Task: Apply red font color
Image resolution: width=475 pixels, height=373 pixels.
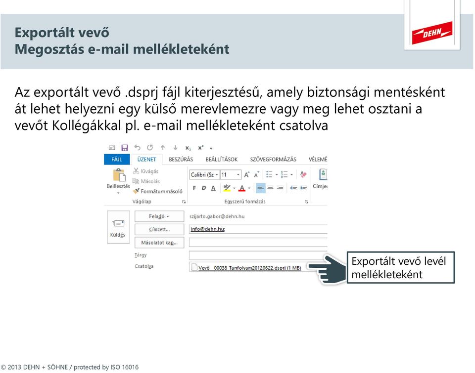Action: (242, 188)
